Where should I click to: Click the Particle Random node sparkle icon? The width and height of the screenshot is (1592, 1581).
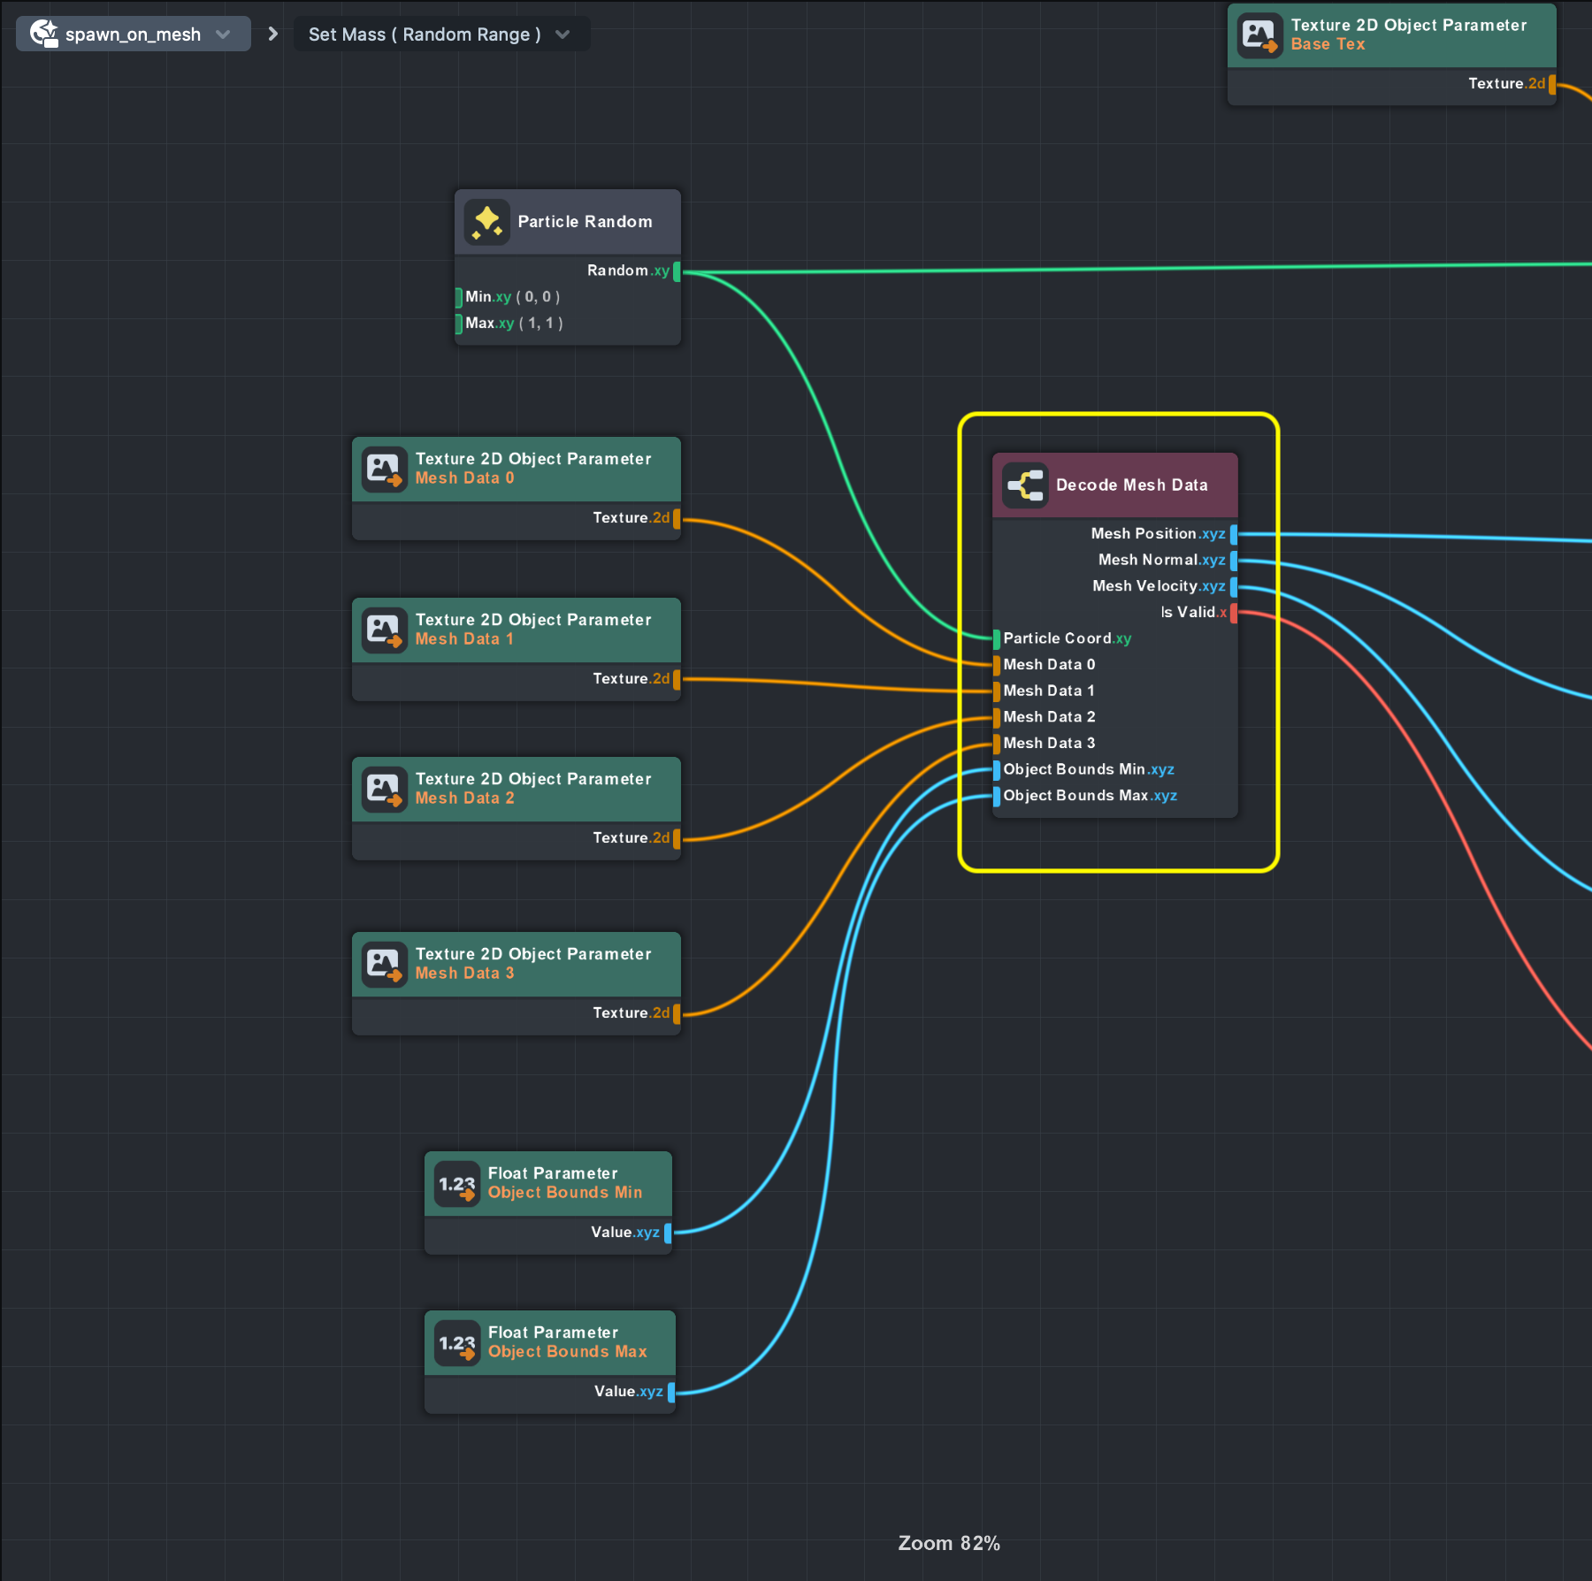pos(486,222)
